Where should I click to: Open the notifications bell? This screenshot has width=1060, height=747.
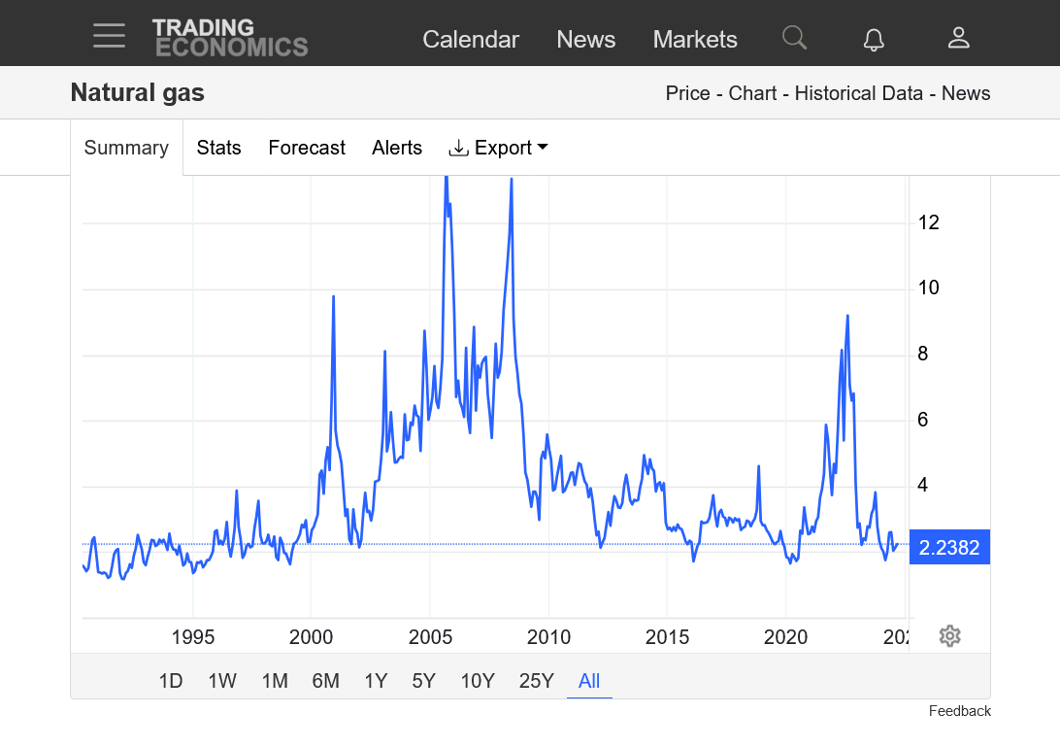click(874, 39)
